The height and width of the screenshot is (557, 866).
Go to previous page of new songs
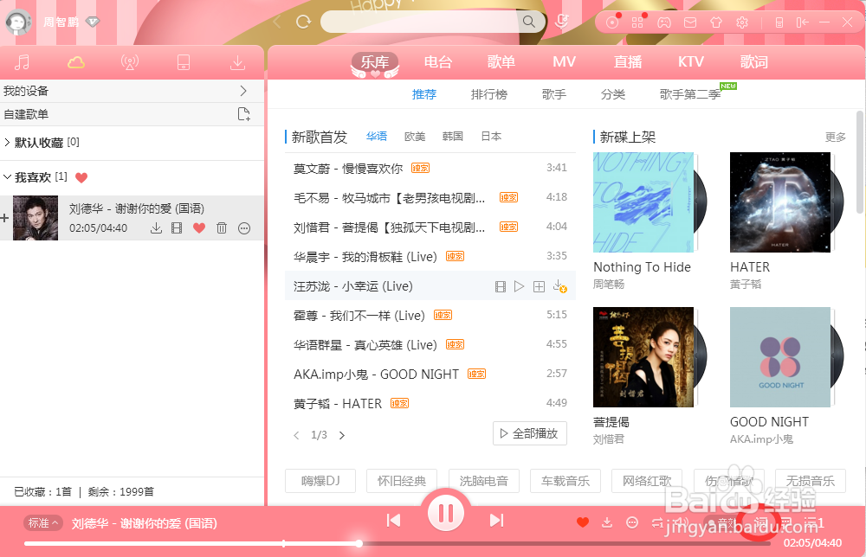point(296,435)
